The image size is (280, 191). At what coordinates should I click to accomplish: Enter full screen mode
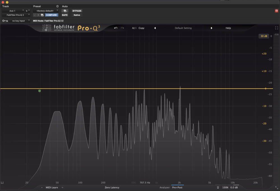click(x=276, y=28)
